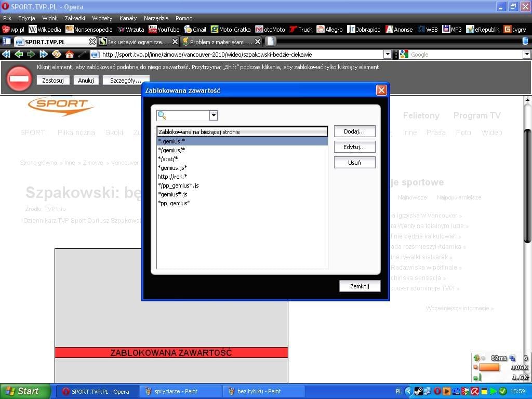Go forward with the green right arrow

click(31, 54)
